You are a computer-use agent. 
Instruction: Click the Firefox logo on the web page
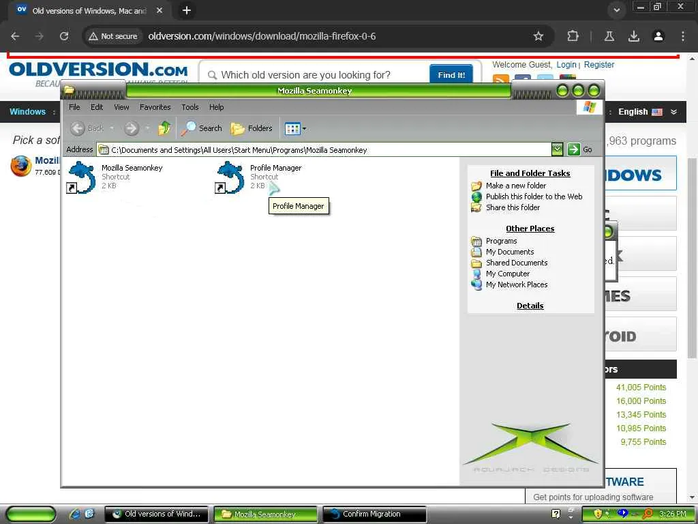(x=21, y=166)
